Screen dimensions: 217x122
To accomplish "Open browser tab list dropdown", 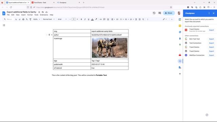I will tap(195, 2).
